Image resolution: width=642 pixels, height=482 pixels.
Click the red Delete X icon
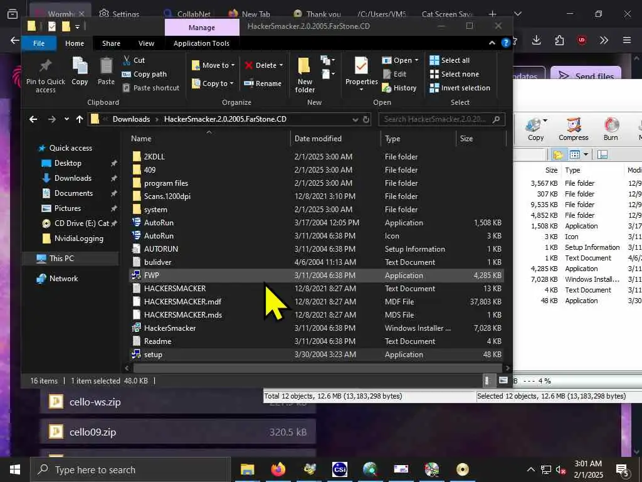coord(248,65)
